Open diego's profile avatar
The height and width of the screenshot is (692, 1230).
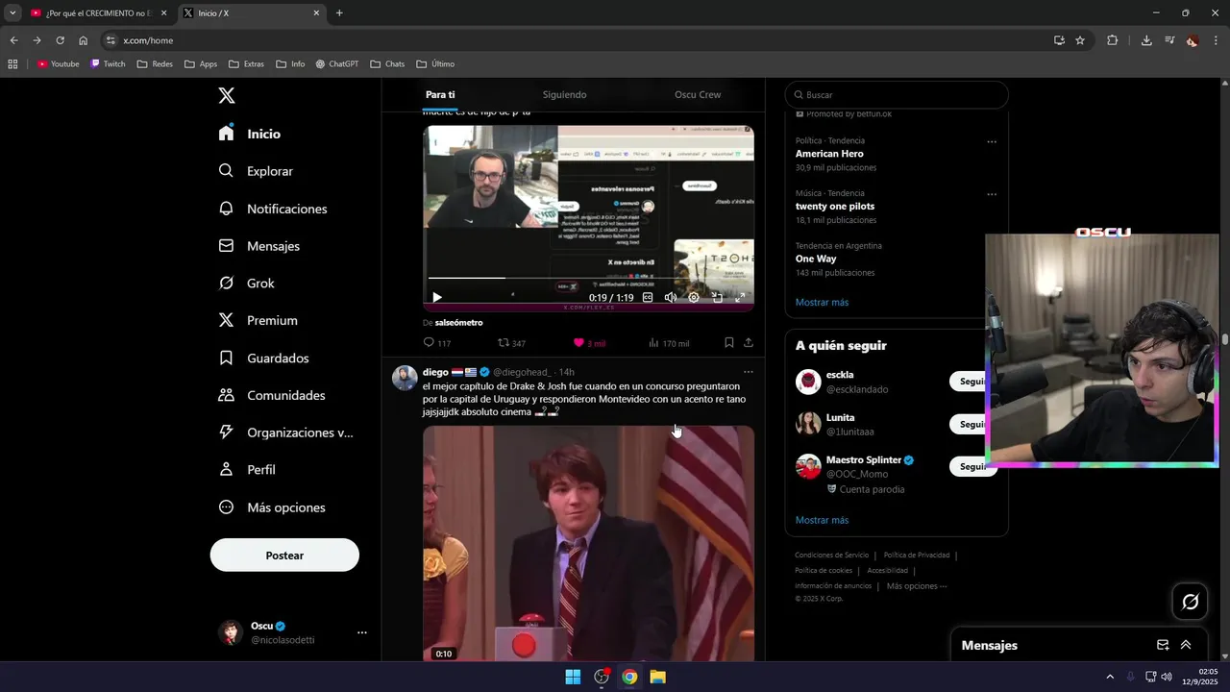(405, 378)
